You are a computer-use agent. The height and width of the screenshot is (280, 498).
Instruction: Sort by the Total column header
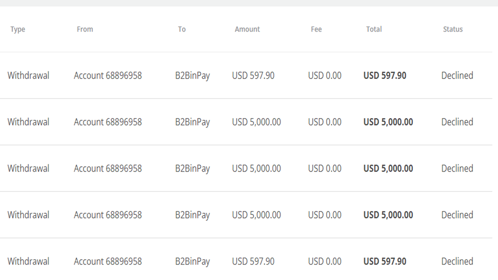click(374, 29)
